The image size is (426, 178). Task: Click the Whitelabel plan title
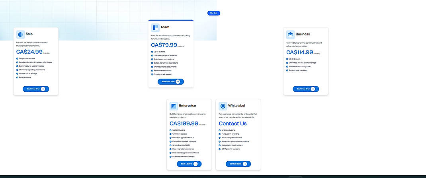tap(236, 106)
